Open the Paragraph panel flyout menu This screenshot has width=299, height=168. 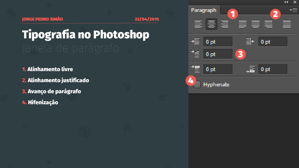tap(293, 10)
